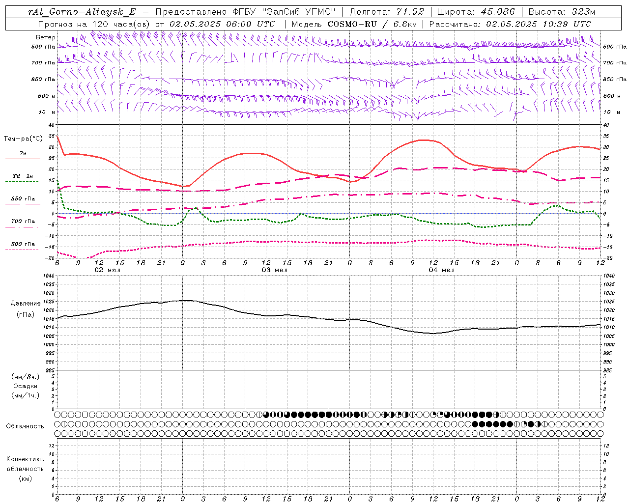
Task: Click the Рассчитано: 02.05.2025 10:39 UTC timestamp
Action: [510, 24]
